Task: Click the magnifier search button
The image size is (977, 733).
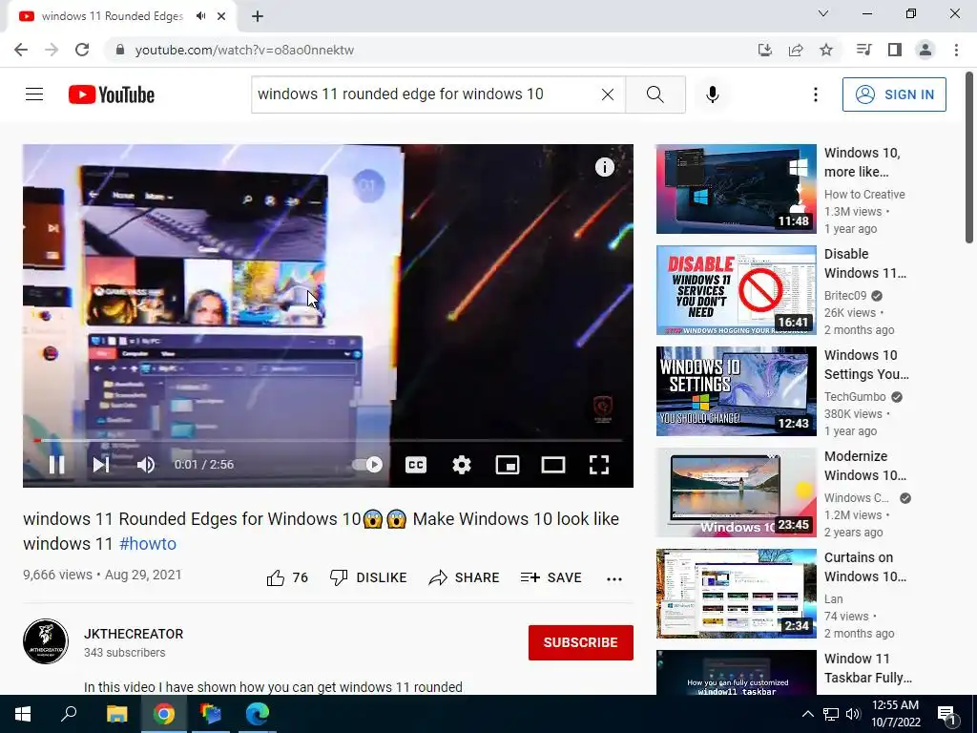Action: click(x=655, y=94)
